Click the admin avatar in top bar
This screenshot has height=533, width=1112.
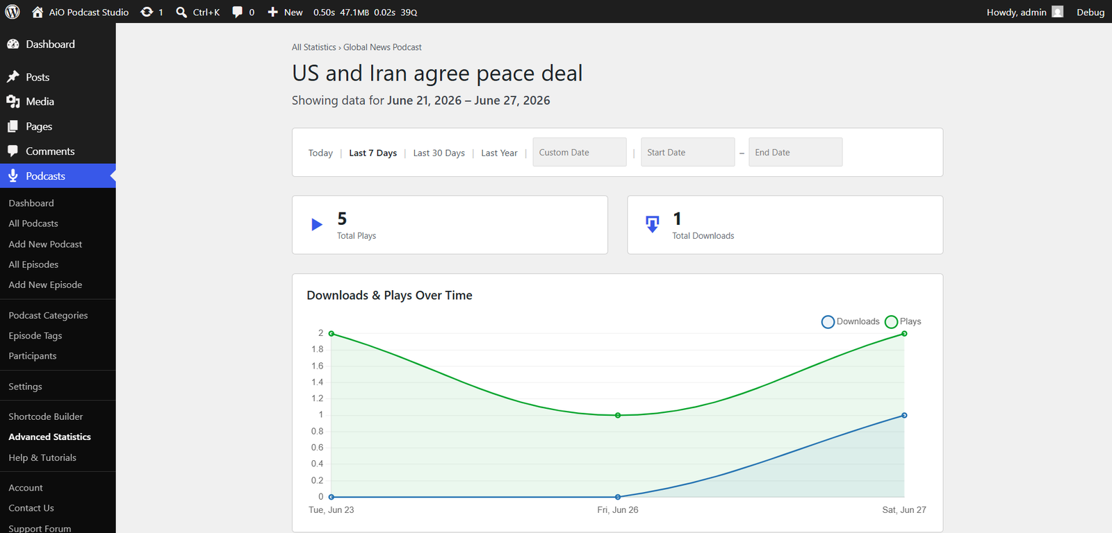tap(1058, 12)
